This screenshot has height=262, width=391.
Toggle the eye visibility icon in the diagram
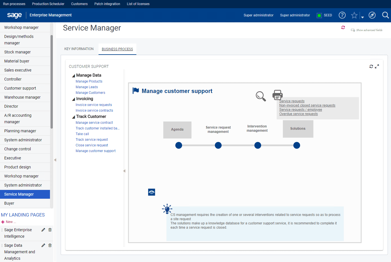click(152, 192)
